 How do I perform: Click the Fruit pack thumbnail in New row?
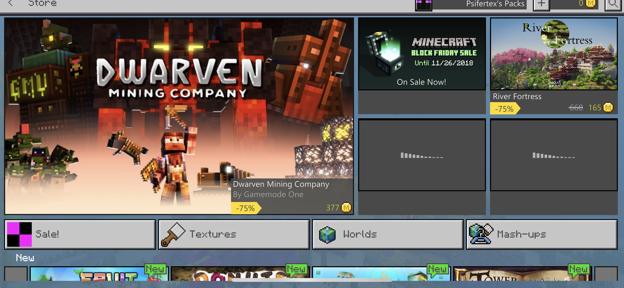[x=99, y=274]
